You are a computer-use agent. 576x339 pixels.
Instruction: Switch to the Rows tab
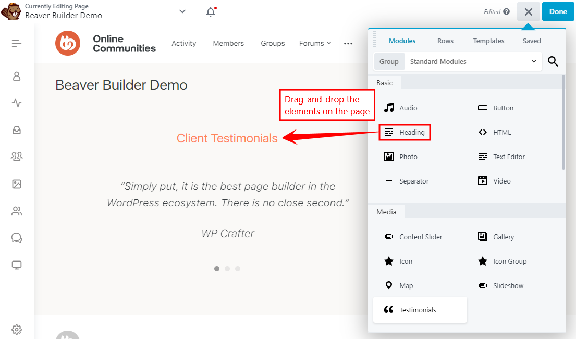pos(445,40)
